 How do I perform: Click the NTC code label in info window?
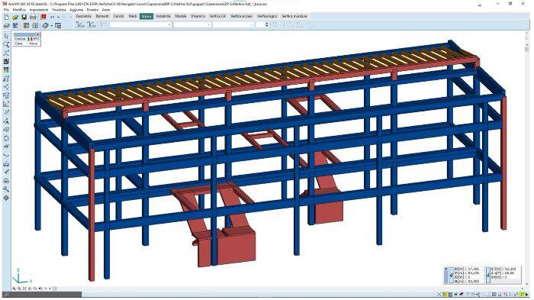tap(36, 39)
